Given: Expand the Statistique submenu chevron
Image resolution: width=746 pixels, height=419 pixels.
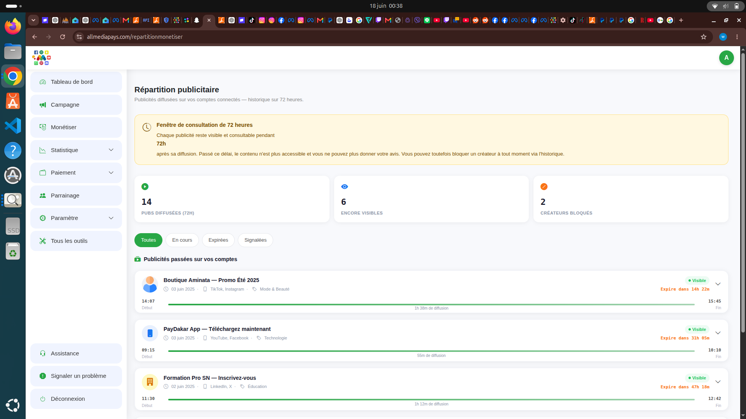Looking at the screenshot, I should point(111,150).
